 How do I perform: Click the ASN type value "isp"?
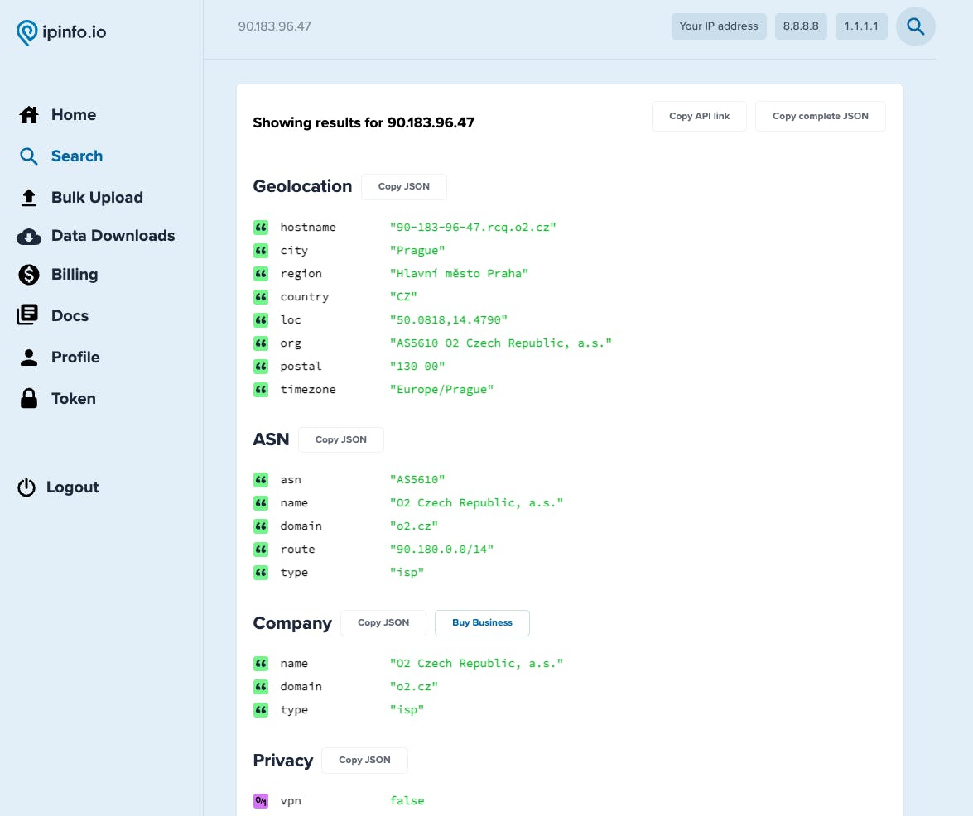(x=407, y=573)
